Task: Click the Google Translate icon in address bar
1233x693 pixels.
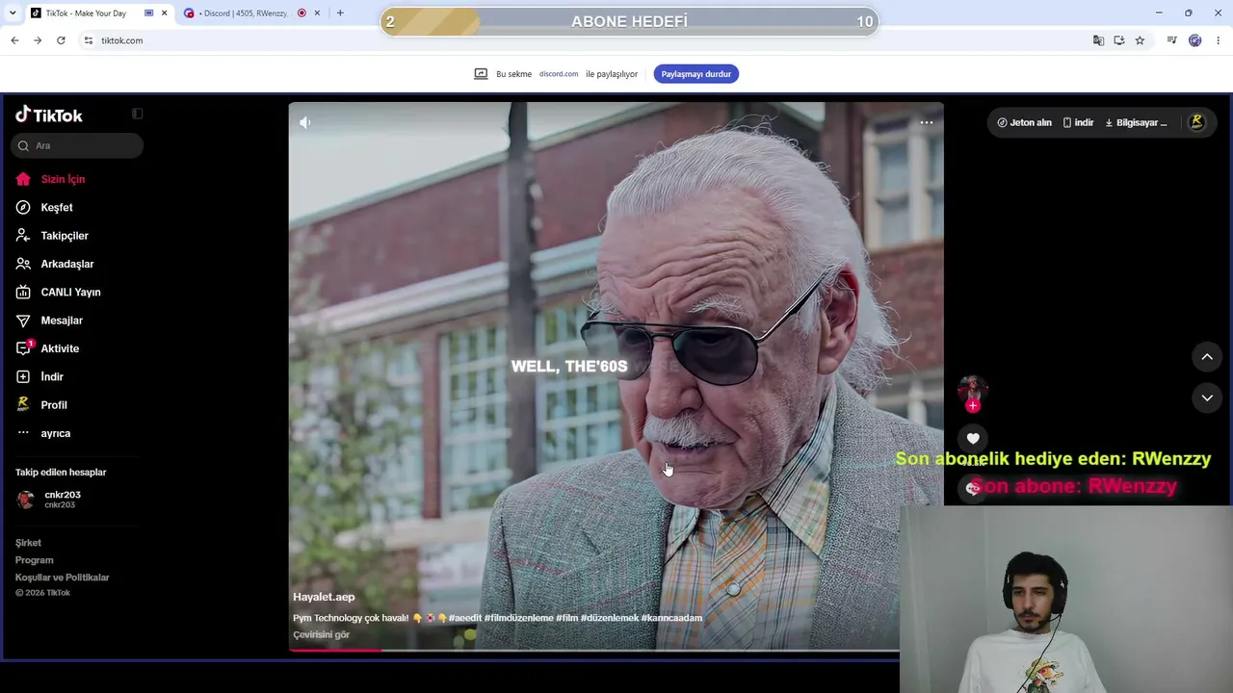Action: tap(1098, 40)
